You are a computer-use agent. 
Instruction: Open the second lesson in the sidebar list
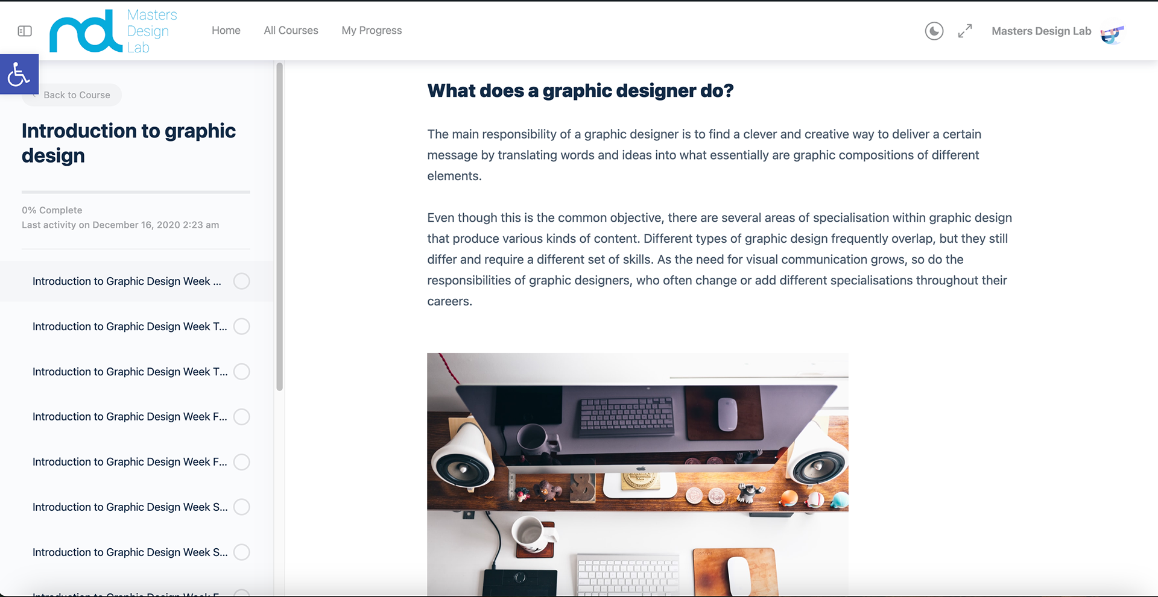click(x=130, y=327)
